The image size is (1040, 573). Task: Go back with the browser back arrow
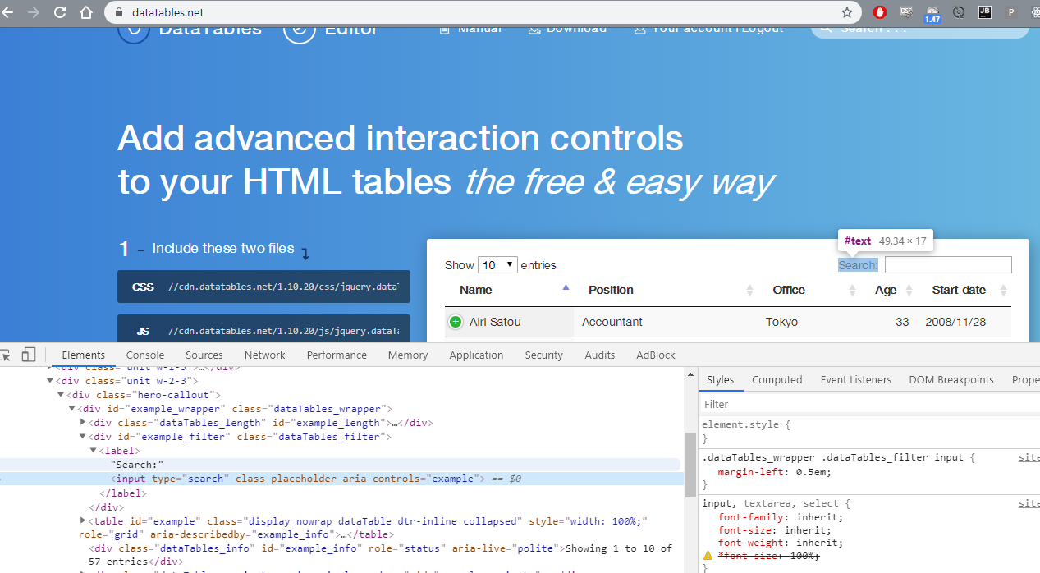8,12
